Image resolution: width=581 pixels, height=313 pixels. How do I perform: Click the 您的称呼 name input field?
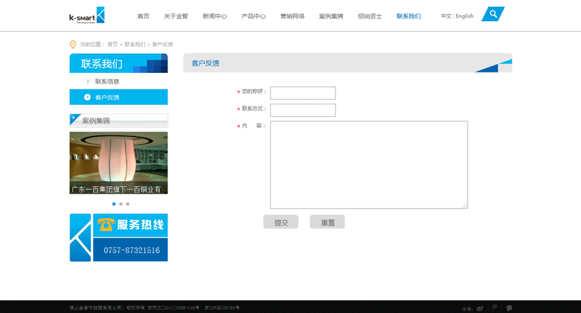(303, 93)
